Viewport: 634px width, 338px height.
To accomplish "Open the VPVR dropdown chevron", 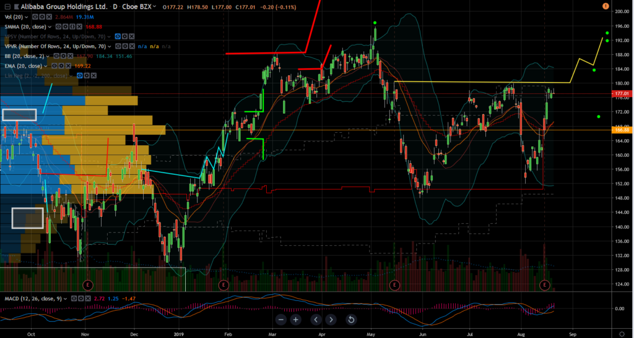I will (x=109, y=46).
